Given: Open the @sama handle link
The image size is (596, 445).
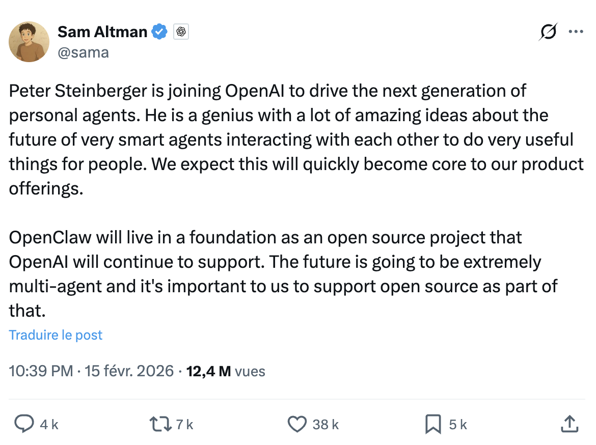Looking at the screenshot, I should tap(83, 52).
